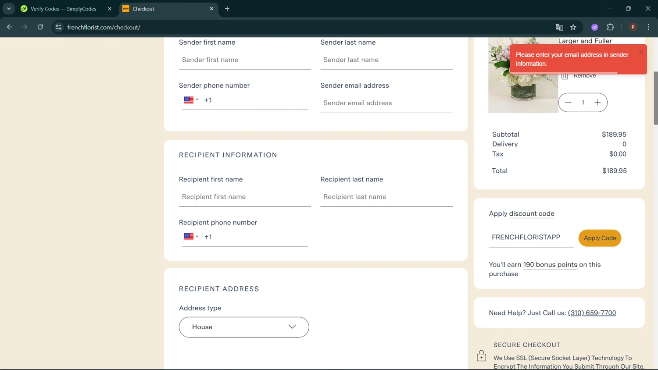658x370 pixels.
Task: Open the tab search dropdown arrow
Action: point(9,9)
